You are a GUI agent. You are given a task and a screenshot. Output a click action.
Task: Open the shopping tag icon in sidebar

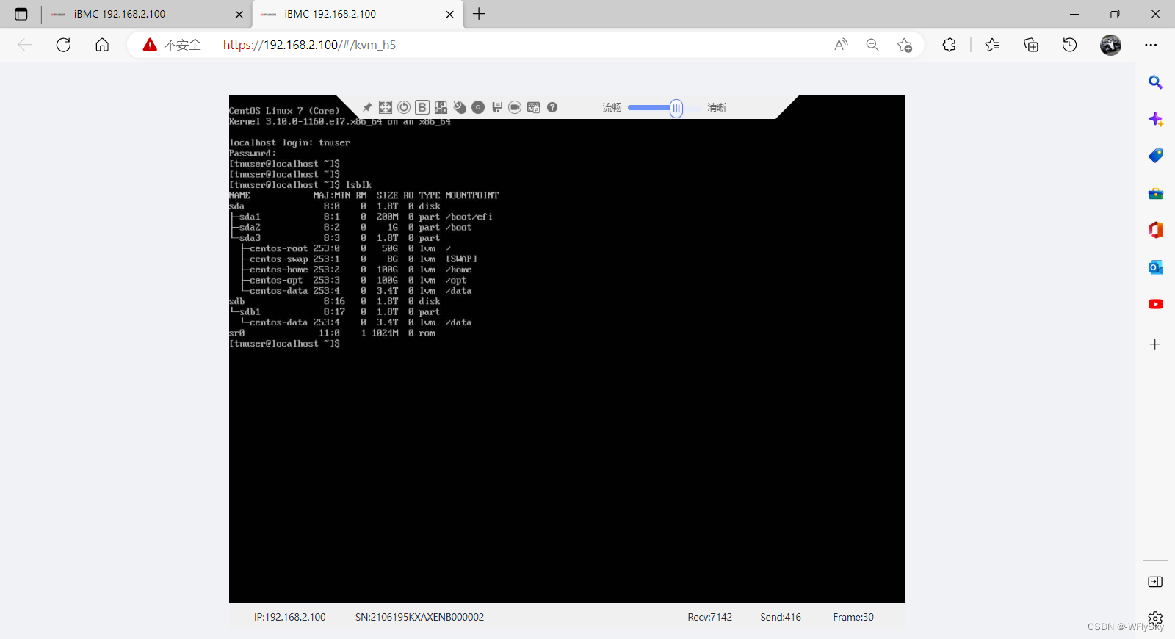coord(1155,156)
